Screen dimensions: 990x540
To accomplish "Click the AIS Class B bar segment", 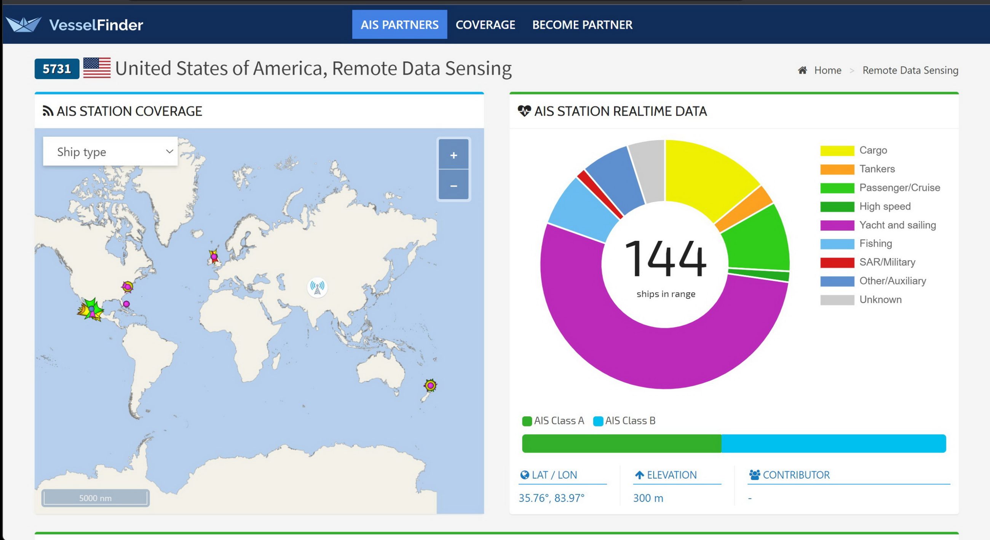I will point(834,444).
